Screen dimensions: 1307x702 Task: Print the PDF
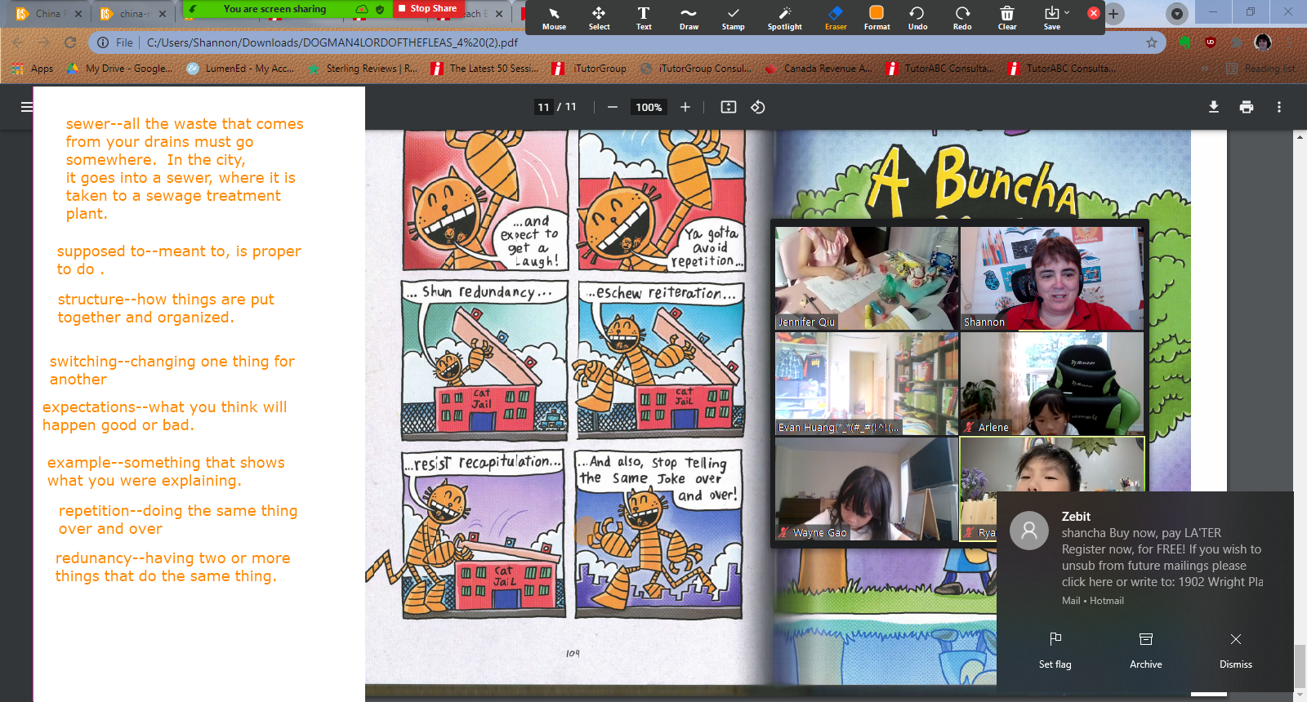pos(1247,107)
